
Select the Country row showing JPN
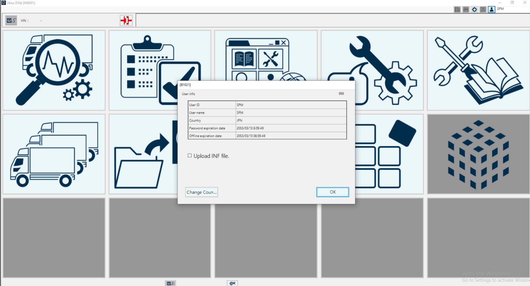267,120
